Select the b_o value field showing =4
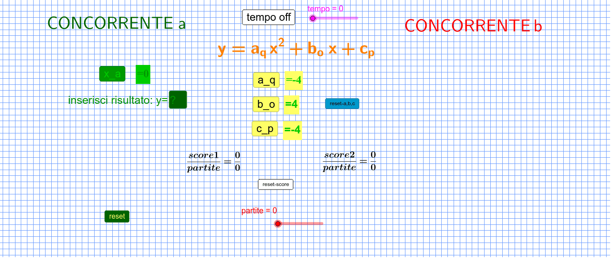 point(291,105)
